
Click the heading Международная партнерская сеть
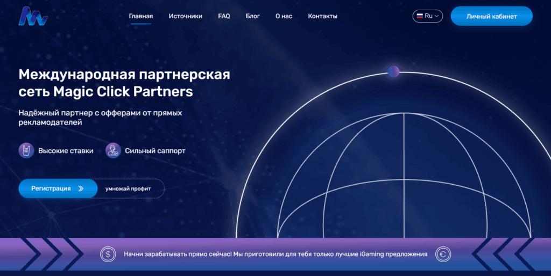pyautogui.click(x=124, y=83)
